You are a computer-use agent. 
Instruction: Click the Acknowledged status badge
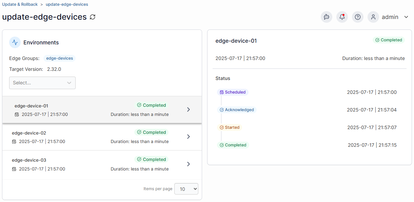(x=237, y=110)
